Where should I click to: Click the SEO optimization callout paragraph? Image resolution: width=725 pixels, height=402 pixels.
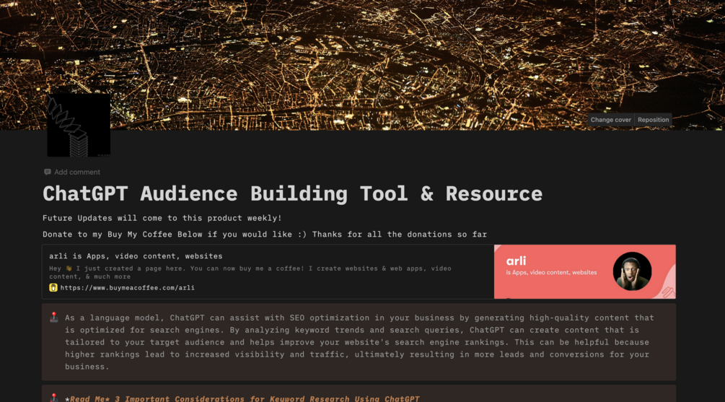click(x=359, y=342)
